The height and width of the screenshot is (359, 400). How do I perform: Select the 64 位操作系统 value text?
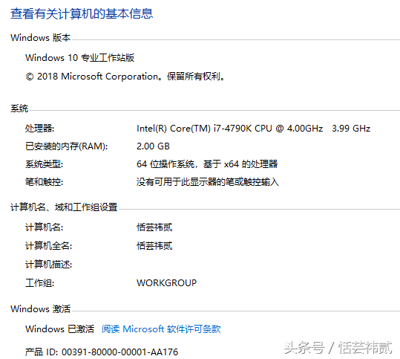tap(207, 164)
